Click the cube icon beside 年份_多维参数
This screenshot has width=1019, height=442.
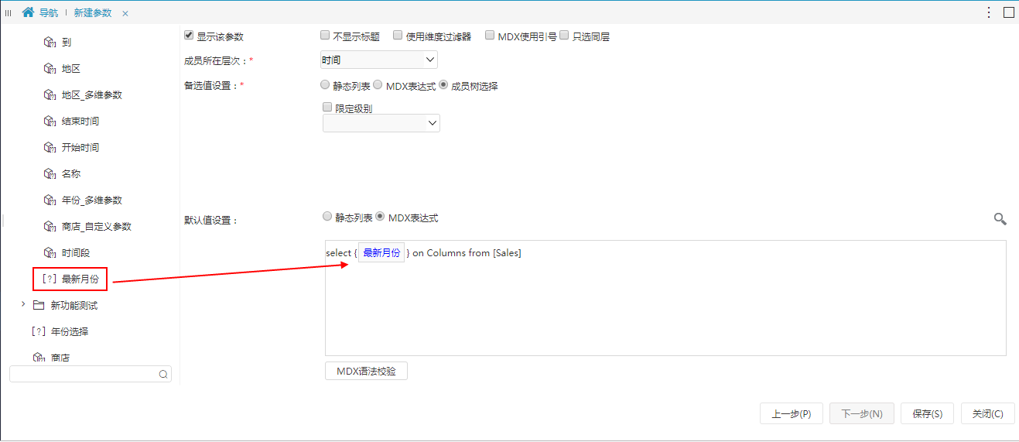coord(50,200)
